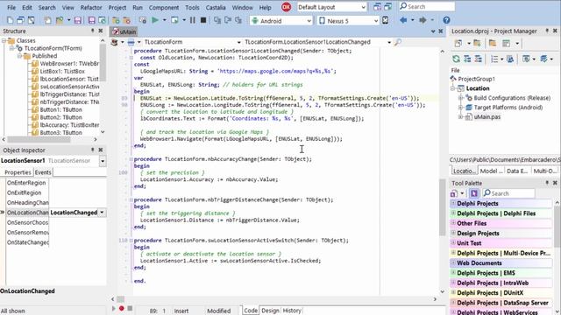Open the Android target platform dropdown
The image size is (561, 315).
point(309,21)
